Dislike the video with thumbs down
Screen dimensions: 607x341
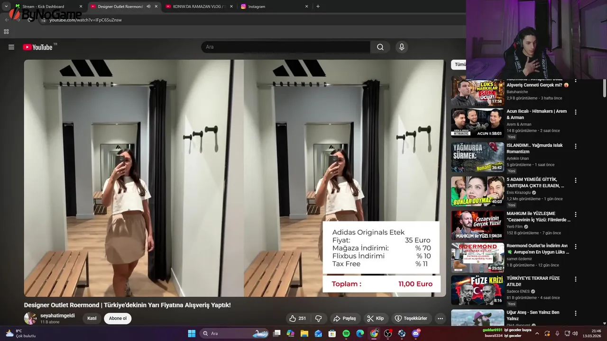click(x=319, y=318)
